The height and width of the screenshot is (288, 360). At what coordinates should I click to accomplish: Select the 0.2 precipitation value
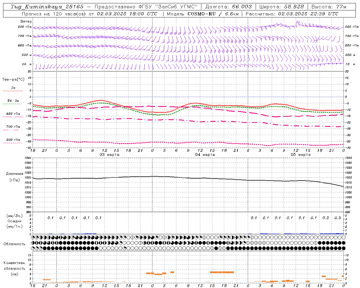326,218
